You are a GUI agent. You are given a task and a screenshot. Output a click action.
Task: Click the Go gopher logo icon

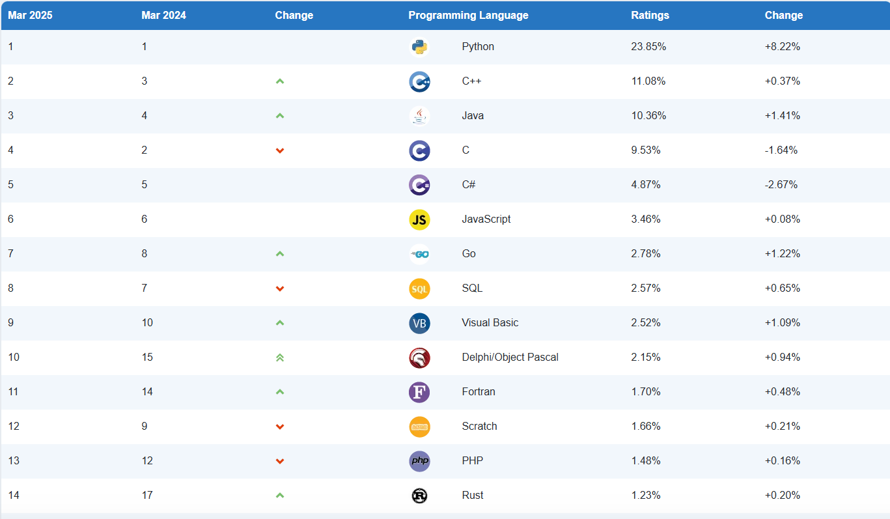(x=419, y=254)
